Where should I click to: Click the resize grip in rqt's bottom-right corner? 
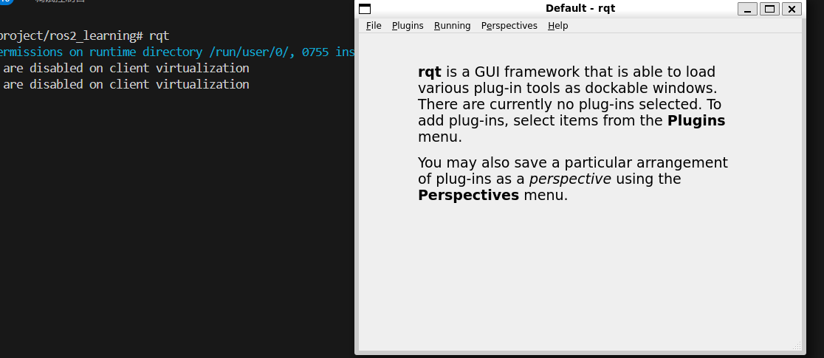tap(797, 345)
